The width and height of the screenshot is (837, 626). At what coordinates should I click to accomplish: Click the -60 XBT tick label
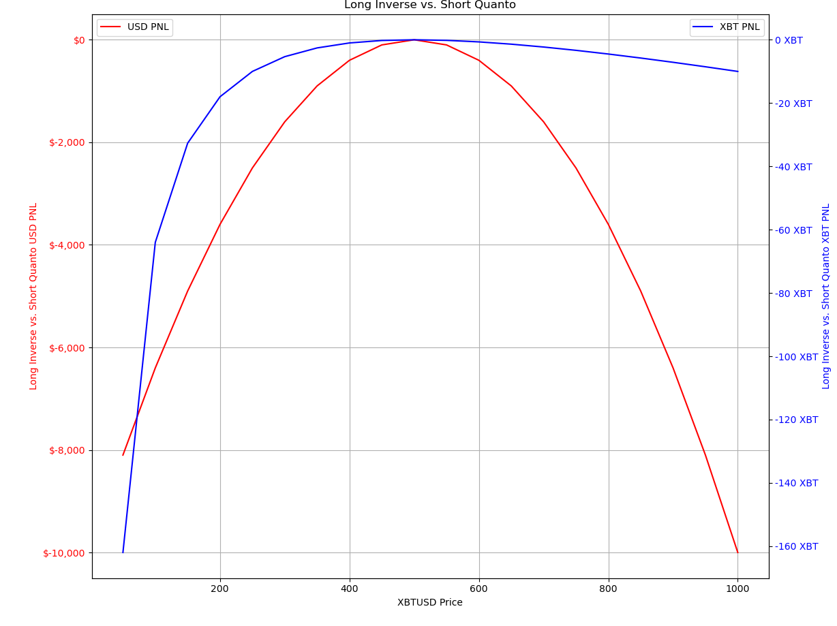pyautogui.click(x=793, y=230)
